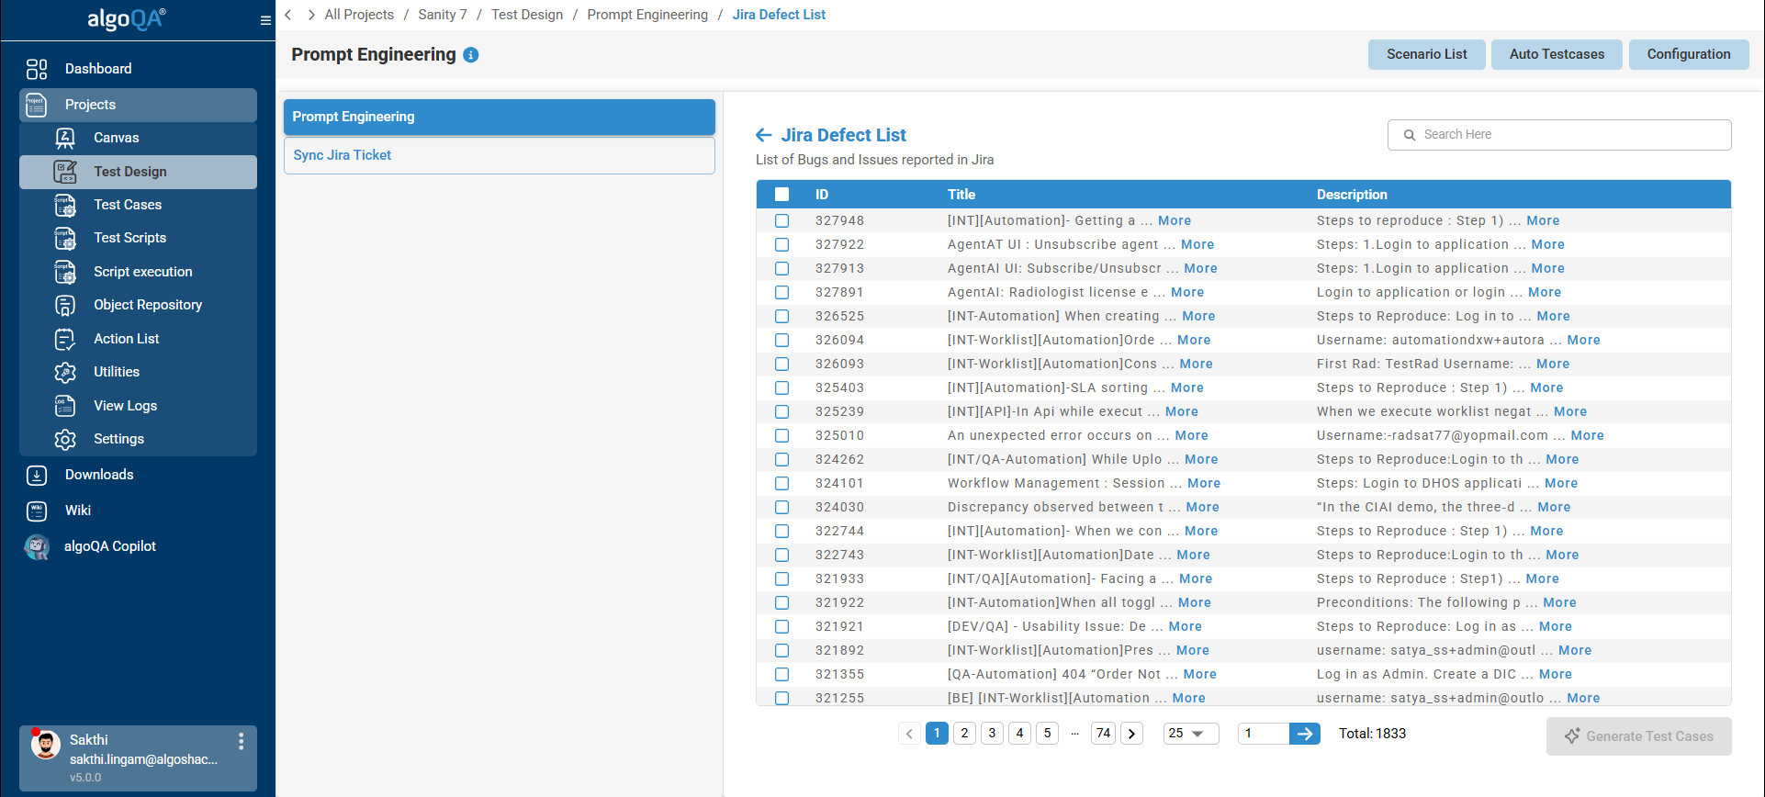Expand title of defect 326525 via More
The width and height of the screenshot is (1765, 797).
pyautogui.click(x=1199, y=317)
